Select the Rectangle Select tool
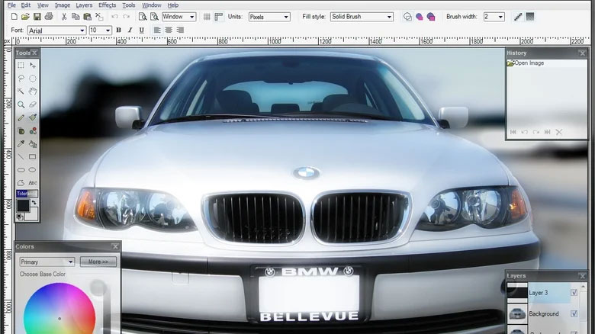Screen dimensions: 595x334 (x=21, y=66)
